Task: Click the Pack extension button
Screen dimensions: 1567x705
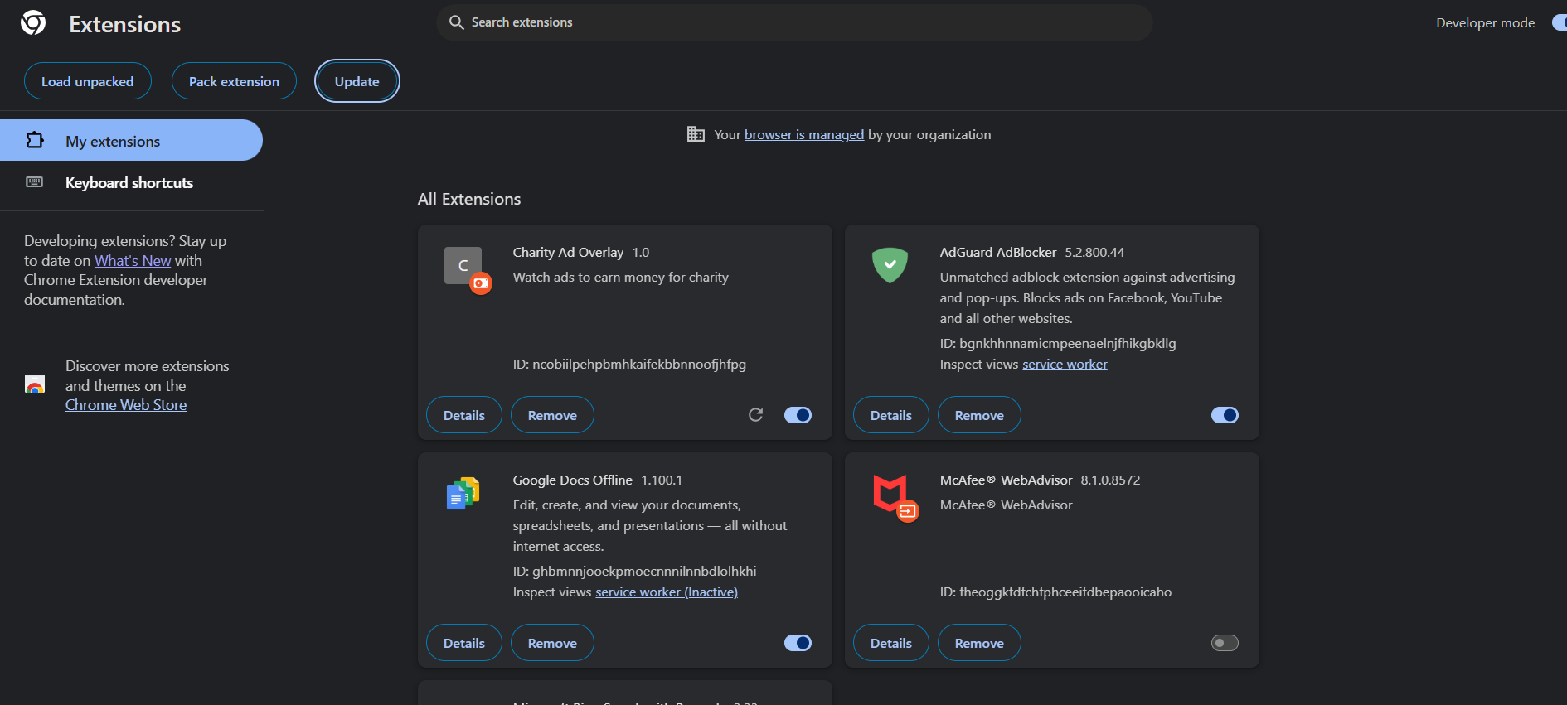Action: (234, 81)
